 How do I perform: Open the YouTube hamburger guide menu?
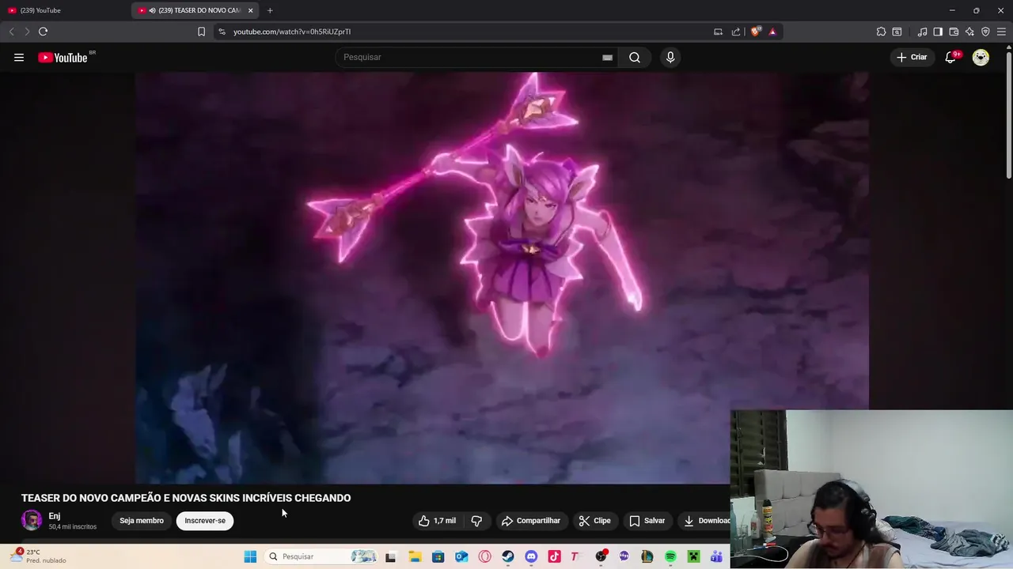tap(19, 57)
